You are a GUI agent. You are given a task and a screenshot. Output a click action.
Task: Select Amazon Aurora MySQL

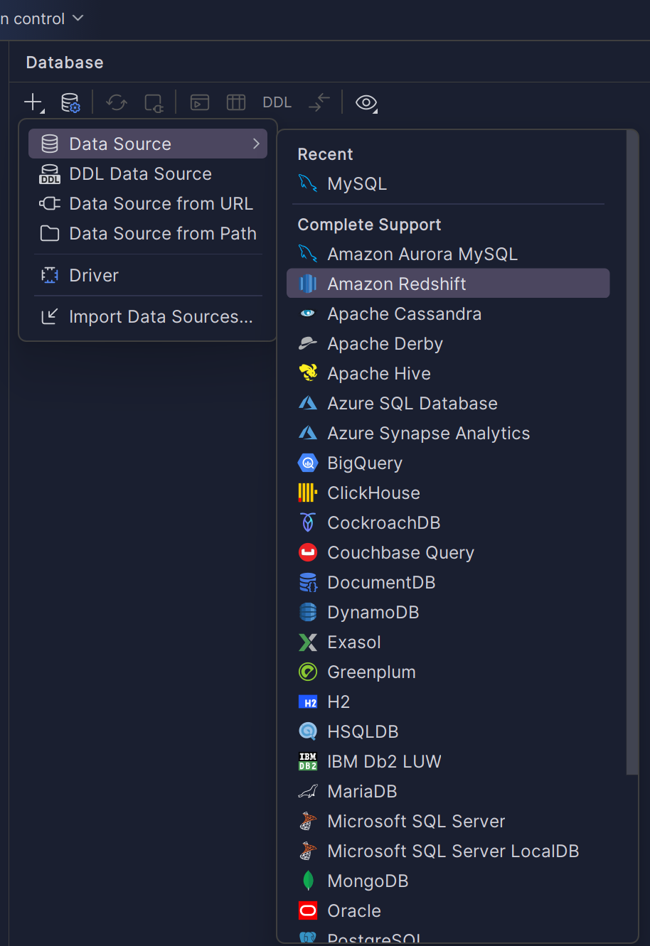448,254
